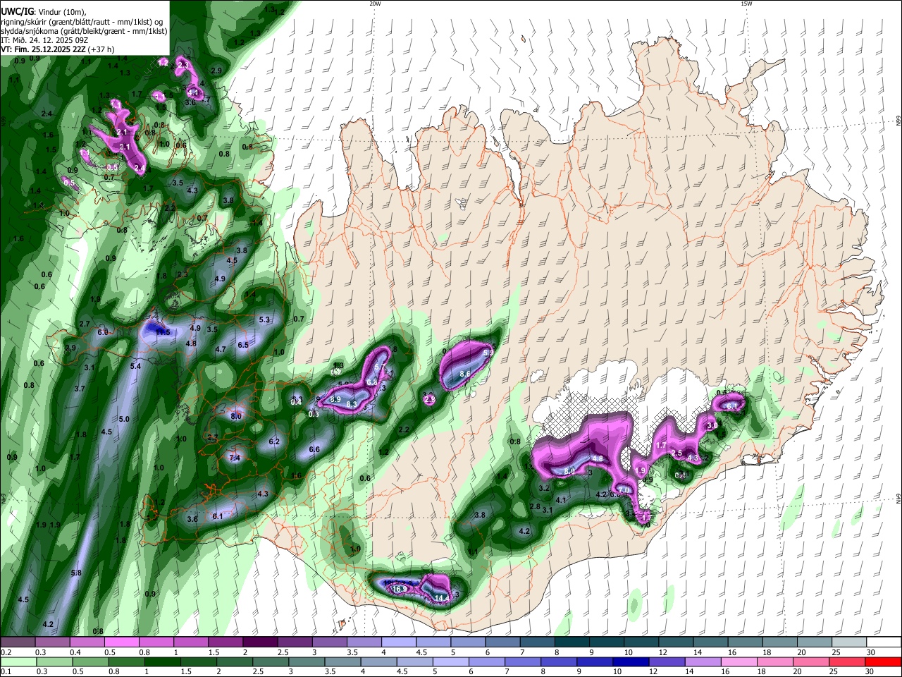Click the 8.3 precipitation value on the map
The height and width of the screenshot is (677, 902).
[x=352, y=404]
